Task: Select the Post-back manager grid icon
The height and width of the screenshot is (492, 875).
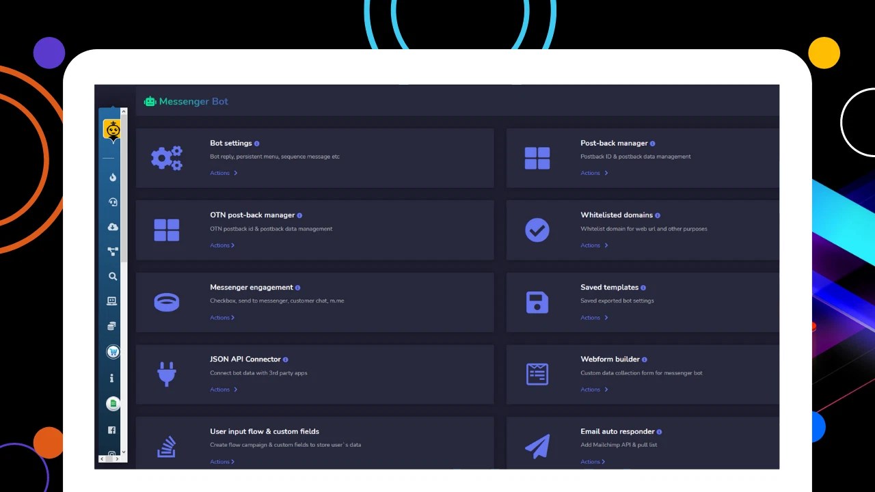Action: (537, 158)
